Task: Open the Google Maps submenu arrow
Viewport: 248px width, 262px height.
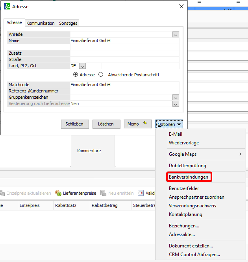Action: 240,154
